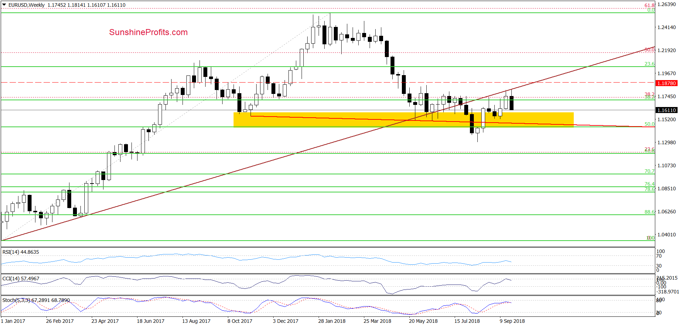Click the 1.08510 price axis label

[667, 189]
